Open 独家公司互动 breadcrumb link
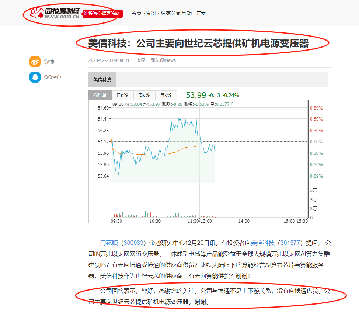359x316 pixels. 176,14
